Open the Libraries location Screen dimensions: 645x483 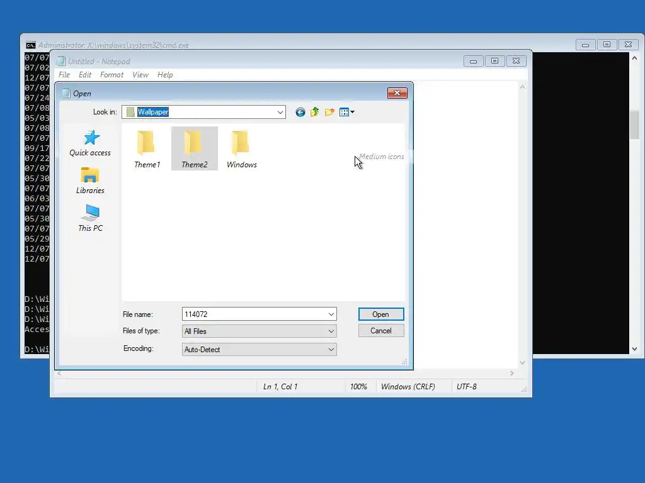[90, 180]
